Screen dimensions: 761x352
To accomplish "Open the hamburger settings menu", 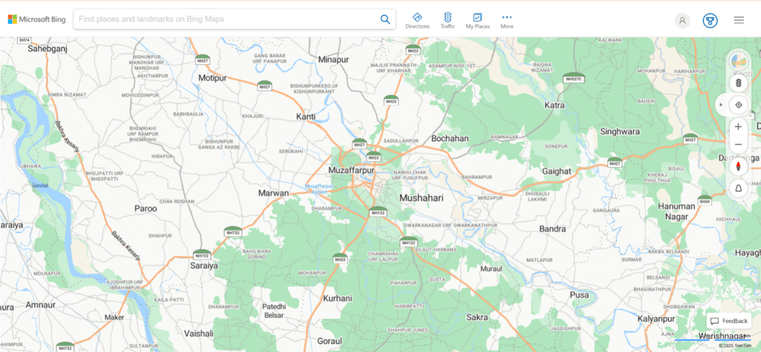I will (x=739, y=20).
